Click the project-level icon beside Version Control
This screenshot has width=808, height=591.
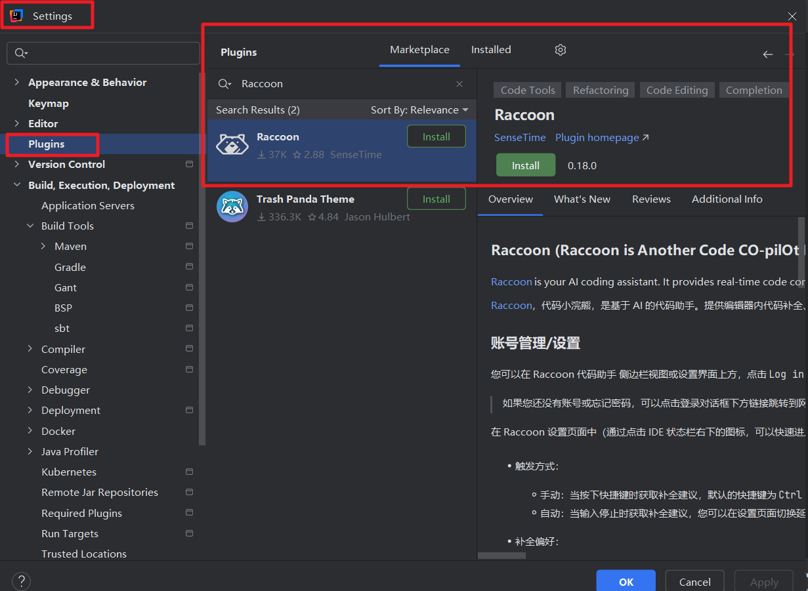tap(189, 164)
